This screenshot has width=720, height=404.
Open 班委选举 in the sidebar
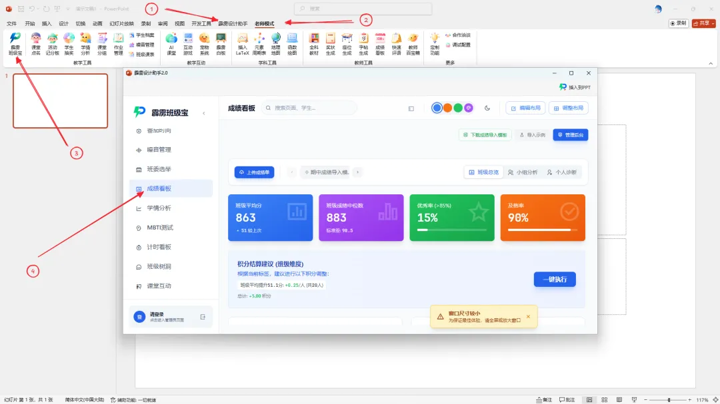coord(171,169)
